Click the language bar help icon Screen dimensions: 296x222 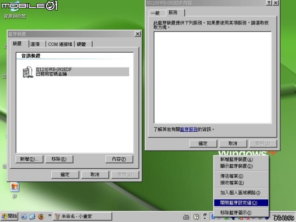tap(196, 217)
